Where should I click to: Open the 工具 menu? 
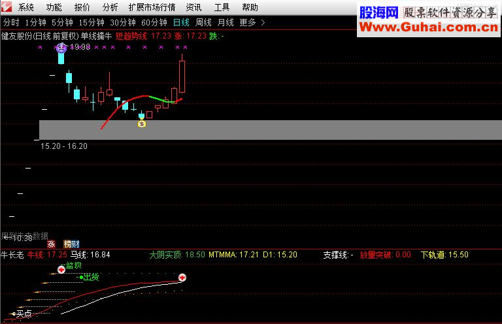click(x=222, y=7)
